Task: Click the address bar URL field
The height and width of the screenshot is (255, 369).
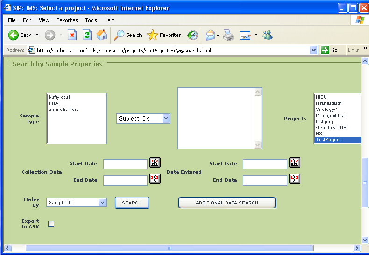Action: coord(173,50)
